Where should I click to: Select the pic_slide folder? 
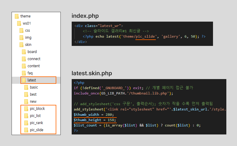tap(37, 130)
